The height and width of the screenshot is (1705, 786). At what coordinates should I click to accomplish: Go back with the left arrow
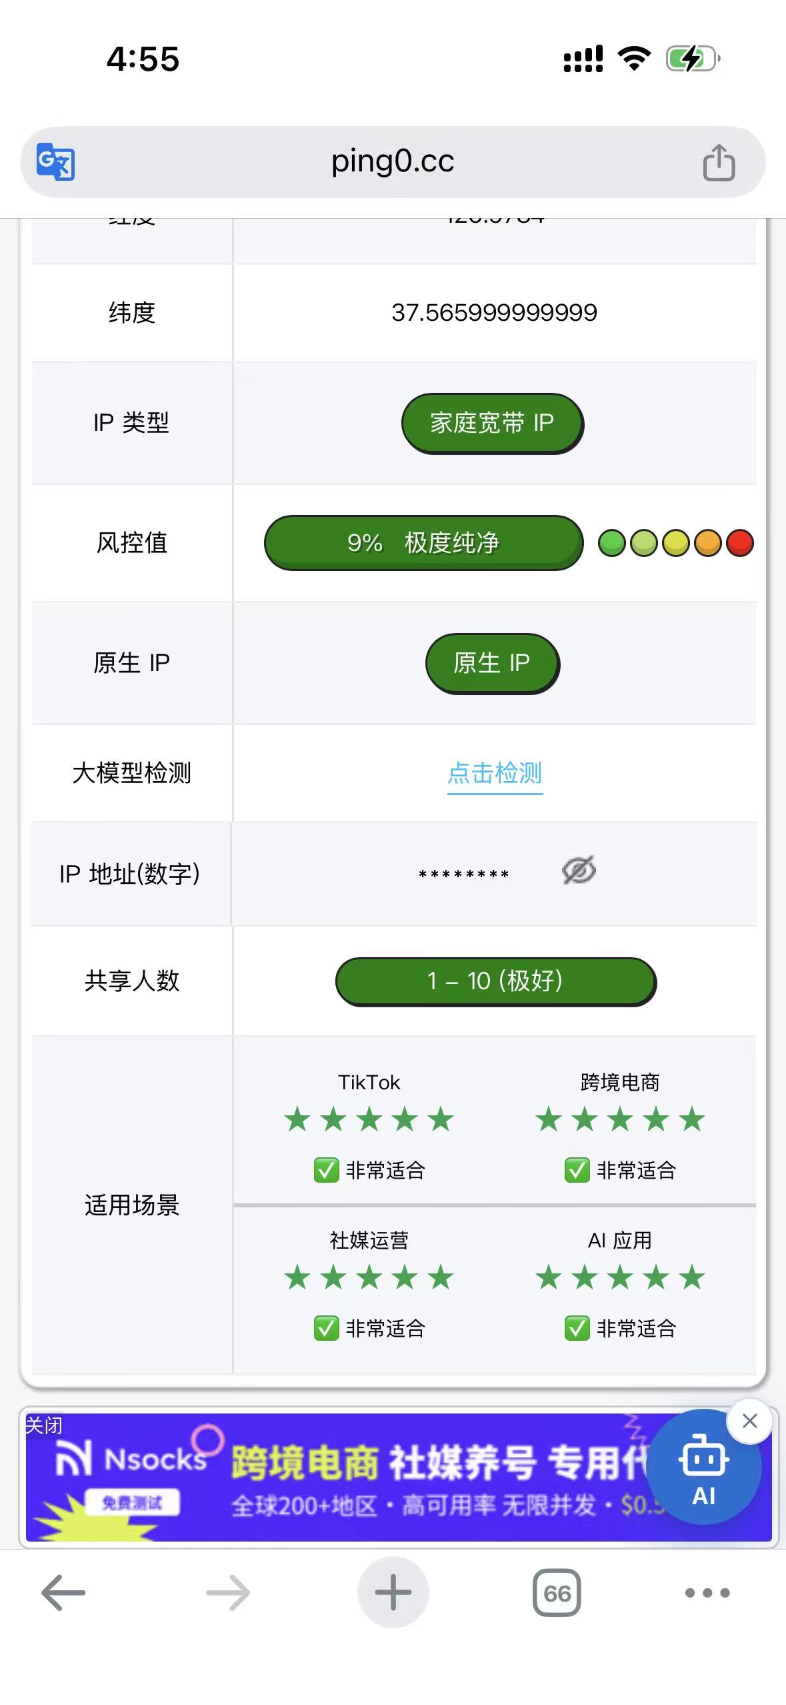point(63,1593)
